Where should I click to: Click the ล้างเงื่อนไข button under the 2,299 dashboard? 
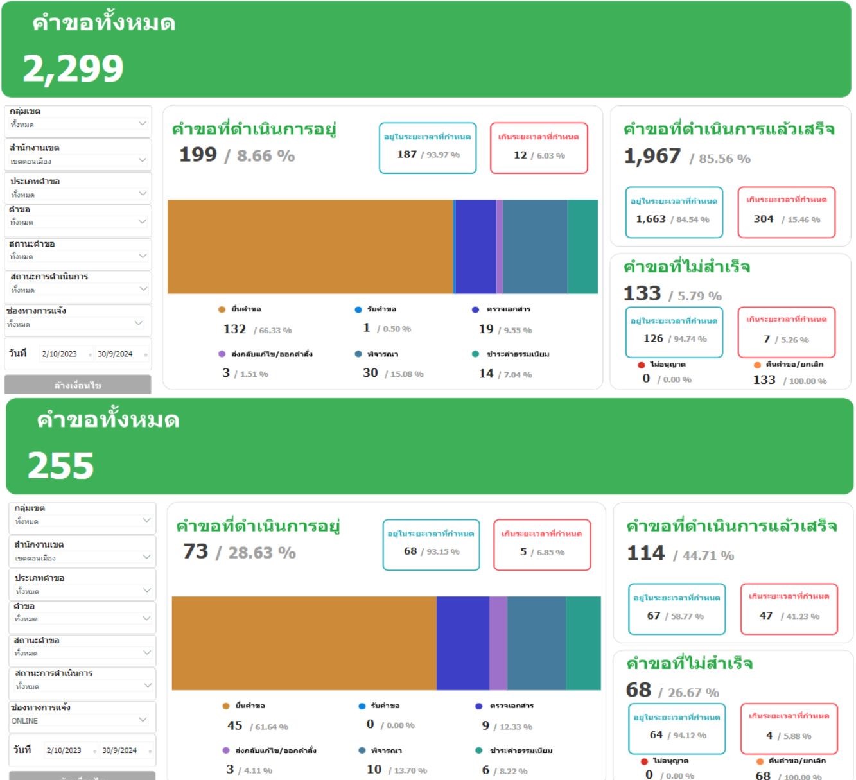click(78, 385)
